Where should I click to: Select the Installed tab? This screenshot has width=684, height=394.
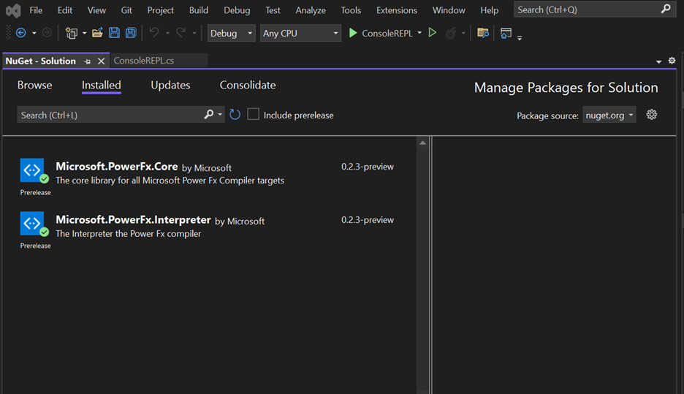(x=101, y=85)
